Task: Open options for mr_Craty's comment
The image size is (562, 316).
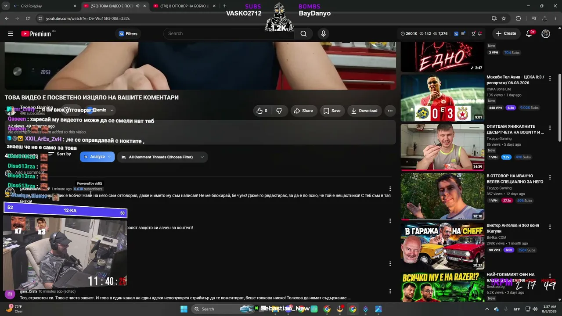Action: tap(390, 291)
